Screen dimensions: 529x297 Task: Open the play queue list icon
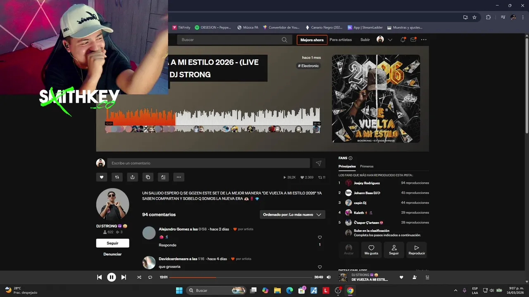pyautogui.click(x=427, y=277)
